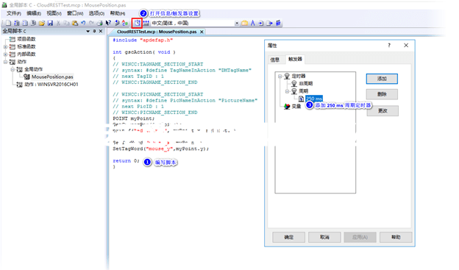
Task: Close the MousePosition.pas editor tab
Action: click(202, 32)
